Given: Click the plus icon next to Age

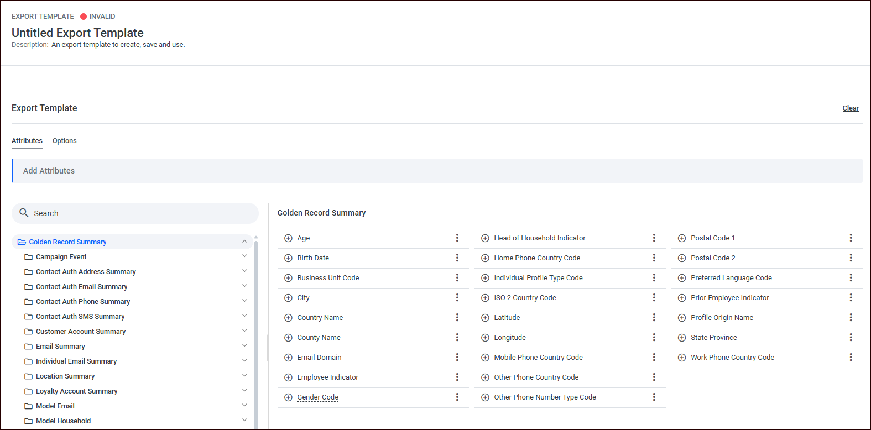Looking at the screenshot, I should [x=288, y=238].
